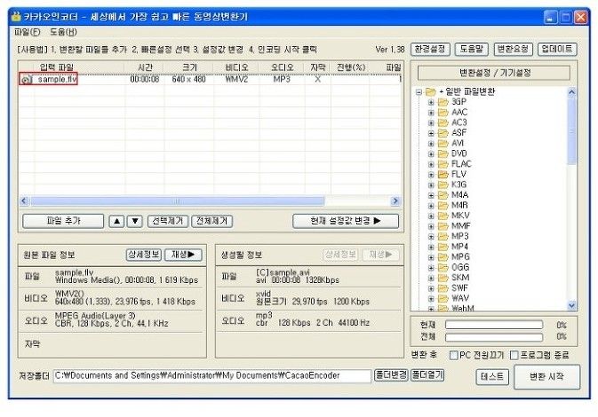Click the file list horizontal scrollbar thumb
The image size is (598, 417).
pyautogui.click(x=178, y=201)
